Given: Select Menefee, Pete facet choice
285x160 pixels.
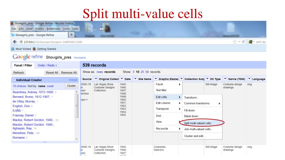Looking at the screenshot, I should click(x=23, y=133).
